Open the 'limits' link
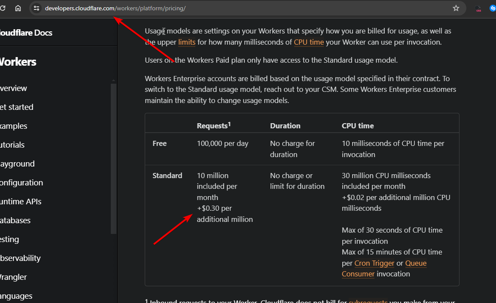496x303 pixels. click(187, 42)
